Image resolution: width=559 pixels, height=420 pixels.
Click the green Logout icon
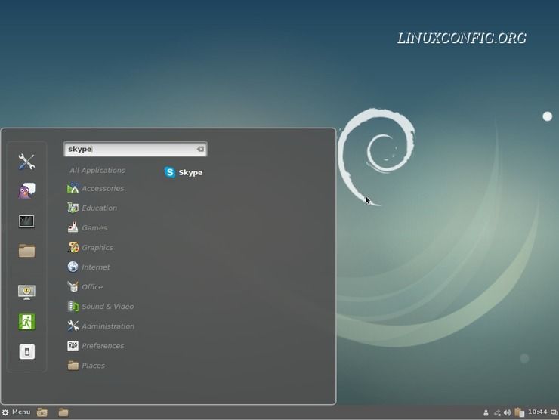[26, 322]
